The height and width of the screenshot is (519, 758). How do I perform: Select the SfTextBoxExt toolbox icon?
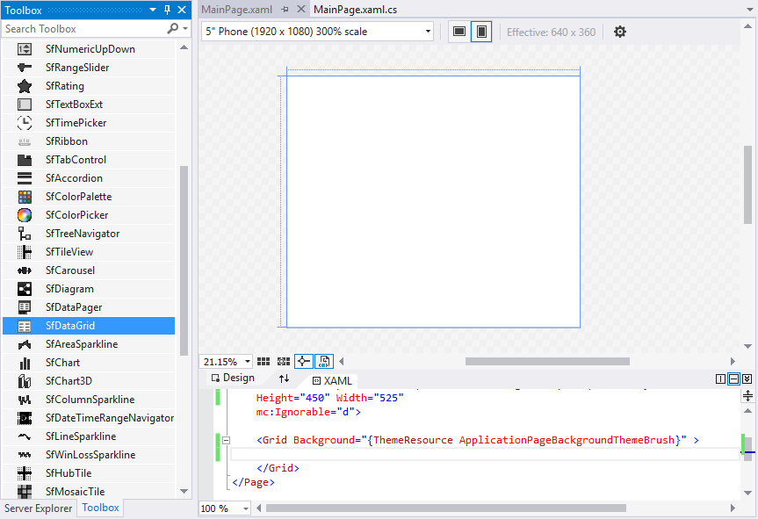pos(25,105)
